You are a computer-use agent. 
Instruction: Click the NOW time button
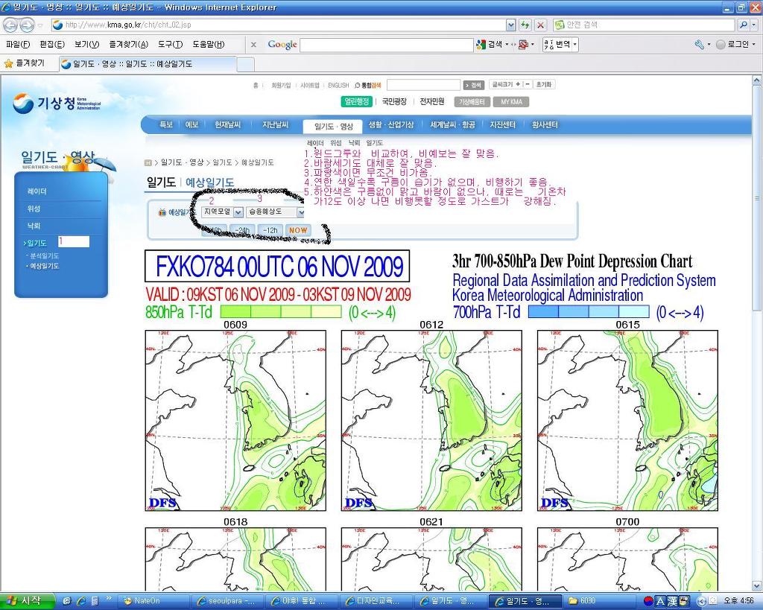[298, 230]
